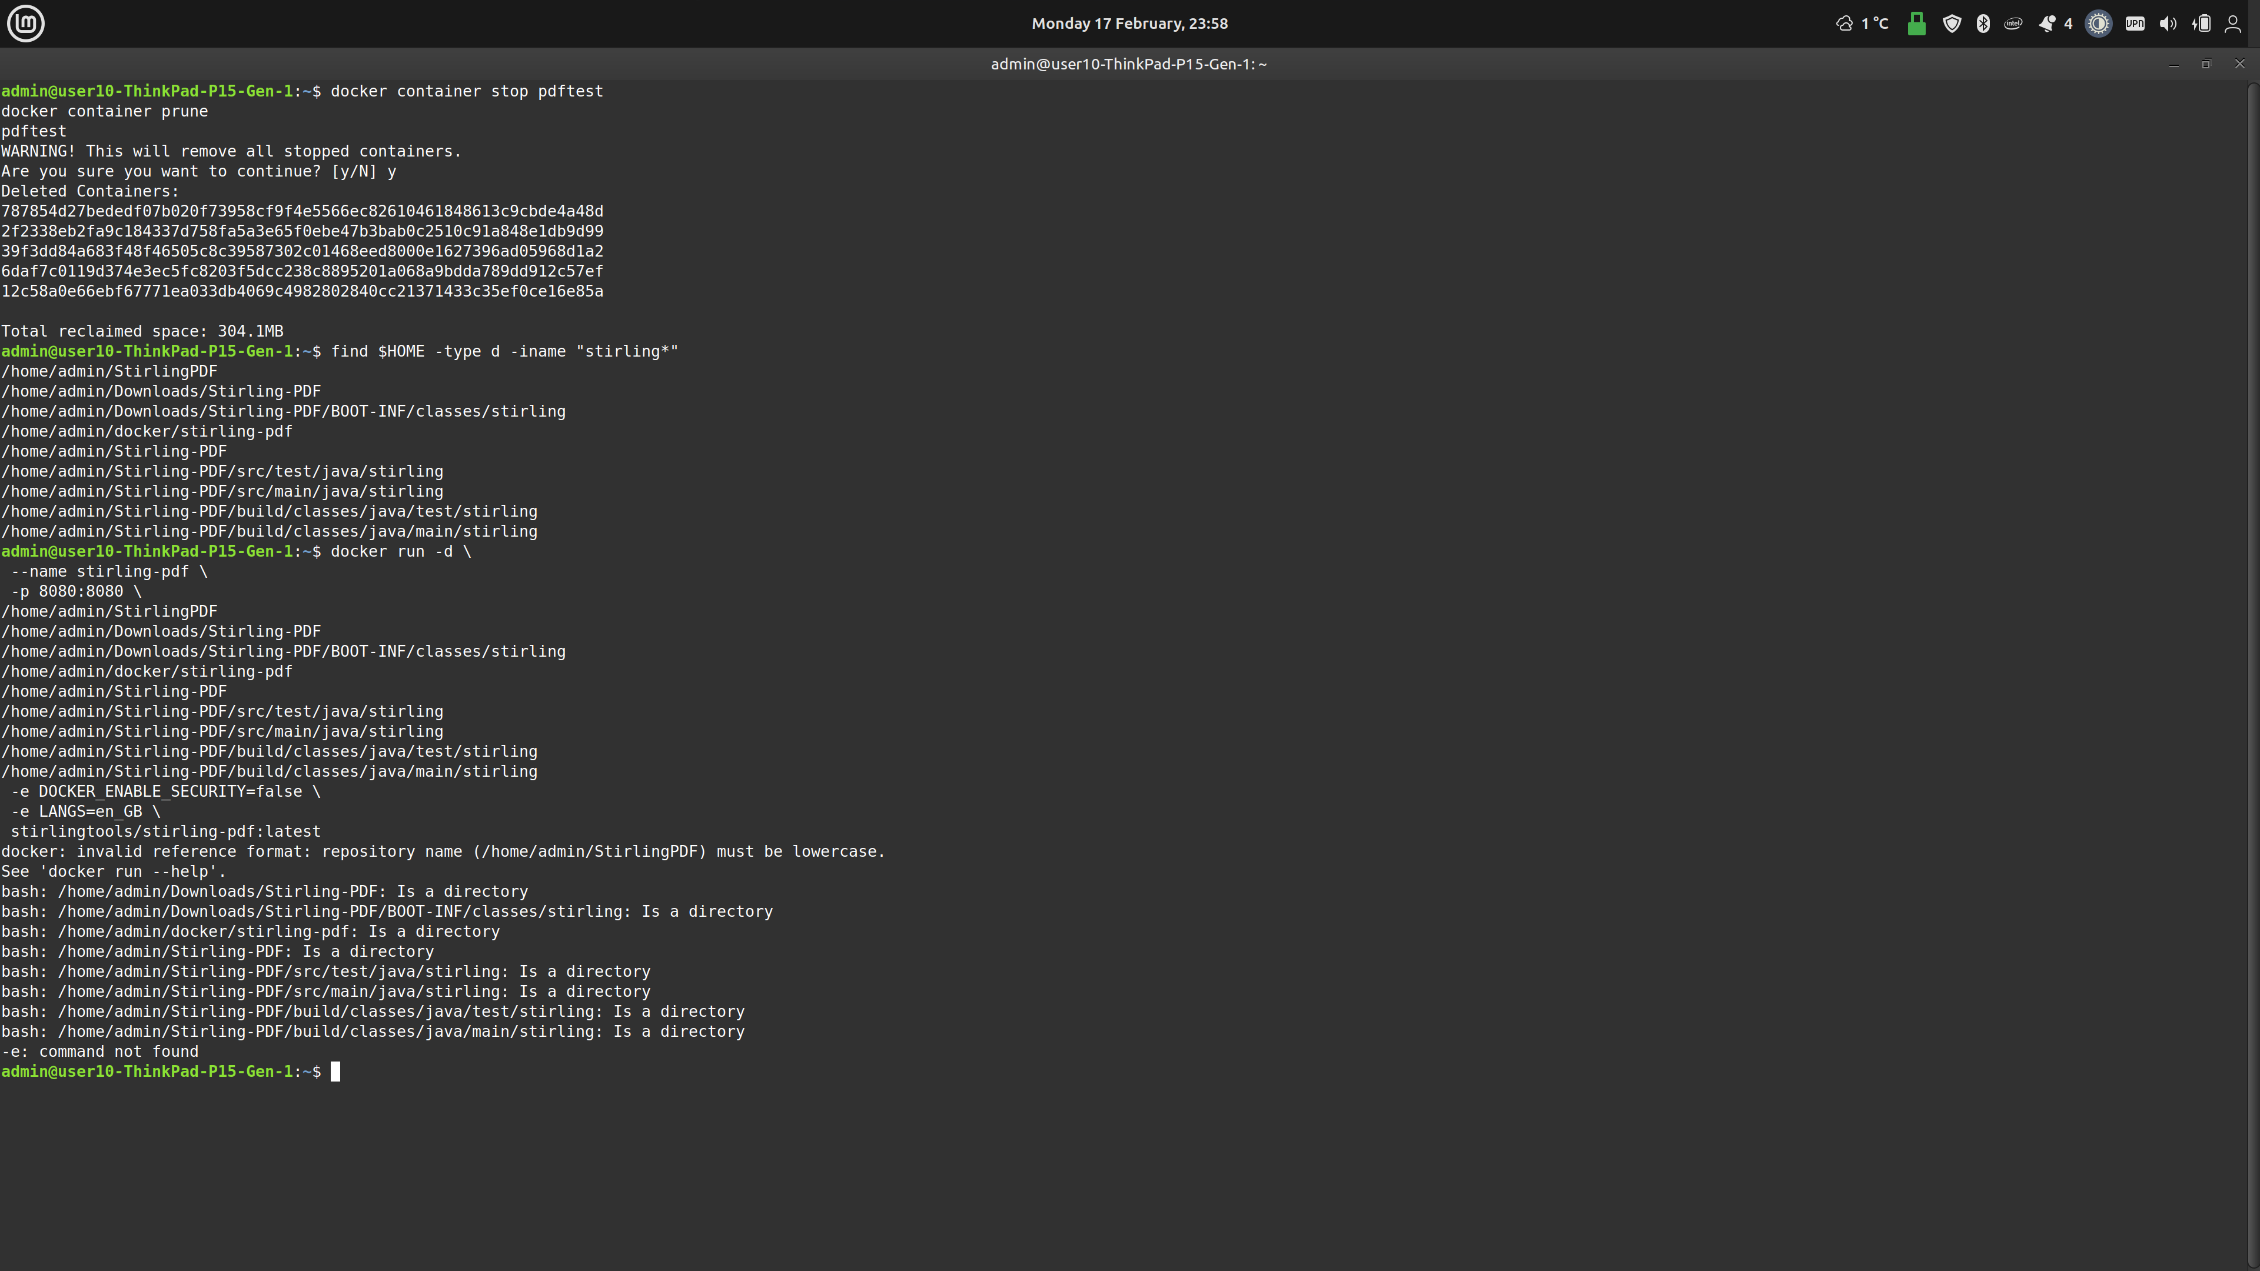Restore the terminal window size
The width and height of the screenshot is (2260, 1271).
(2206, 64)
